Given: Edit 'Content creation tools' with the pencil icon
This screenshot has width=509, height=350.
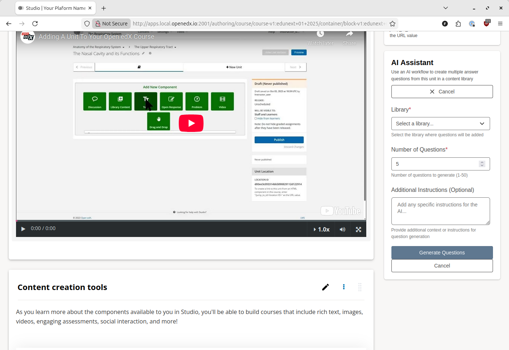Looking at the screenshot, I should (325, 287).
